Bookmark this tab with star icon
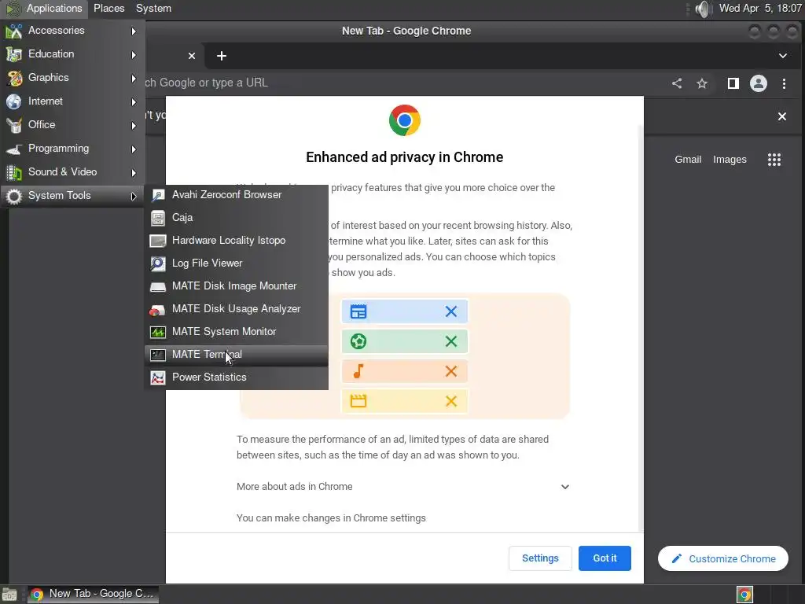The image size is (805, 604). (x=702, y=83)
